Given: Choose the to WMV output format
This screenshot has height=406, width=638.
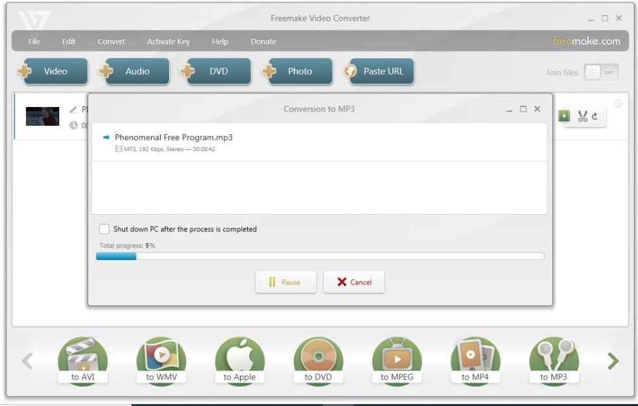Looking at the screenshot, I should click(161, 360).
